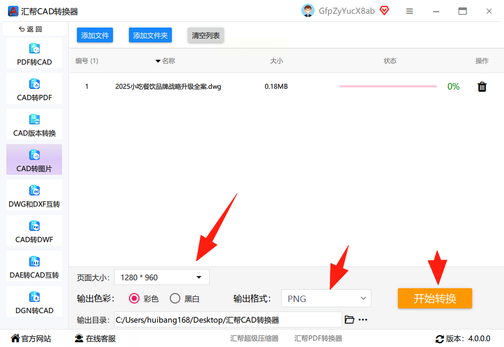Click the 添加文件 button
The image size is (504, 347).
(x=95, y=35)
